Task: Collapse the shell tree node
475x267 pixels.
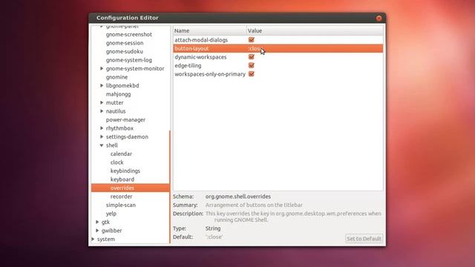Action: [102, 145]
